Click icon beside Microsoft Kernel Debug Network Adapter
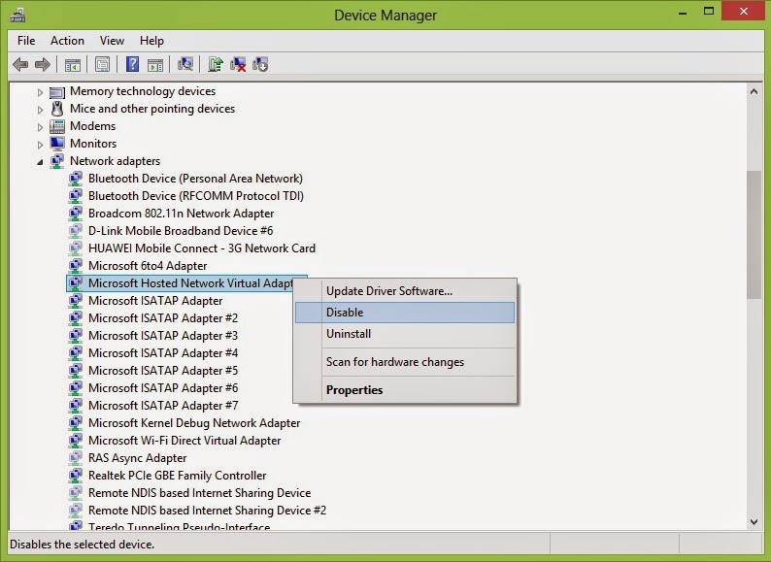The height and width of the screenshot is (562, 771). point(75,423)
